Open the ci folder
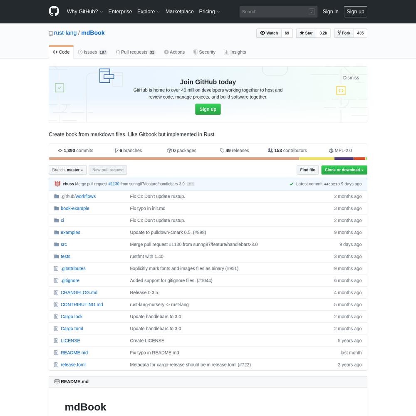 click(62, 220)
